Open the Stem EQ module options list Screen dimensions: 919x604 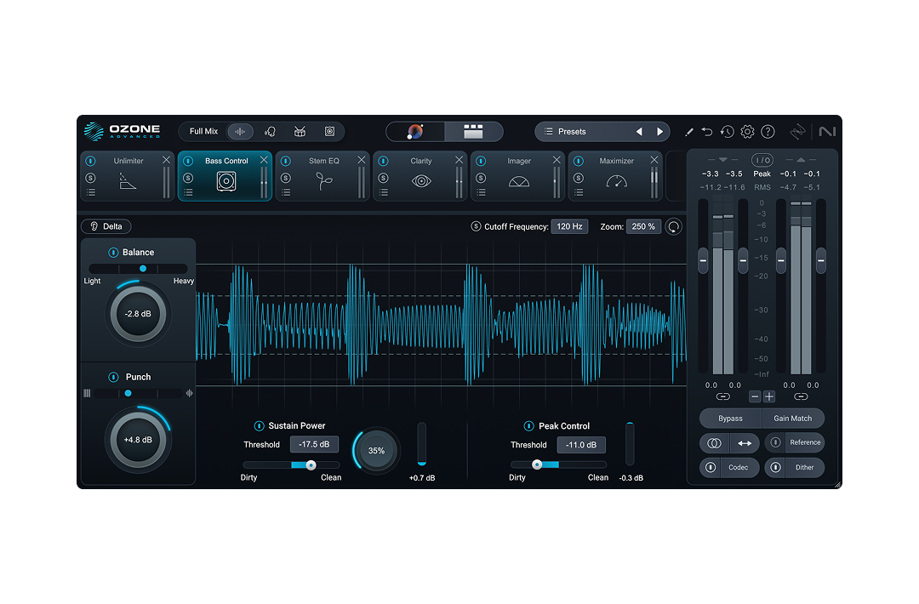click(286, 193)
